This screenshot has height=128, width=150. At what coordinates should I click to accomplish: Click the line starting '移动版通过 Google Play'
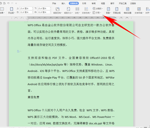click(x=71, y=78)
